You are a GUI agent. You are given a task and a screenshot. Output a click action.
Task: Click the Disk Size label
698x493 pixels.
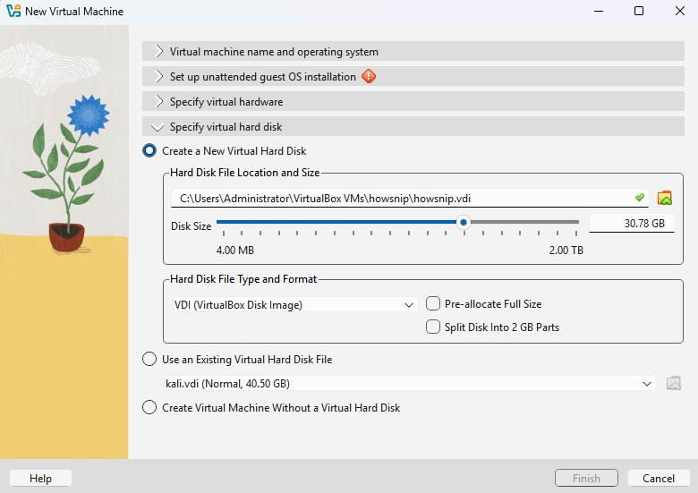pyautogui.click(x=191, y=226)
